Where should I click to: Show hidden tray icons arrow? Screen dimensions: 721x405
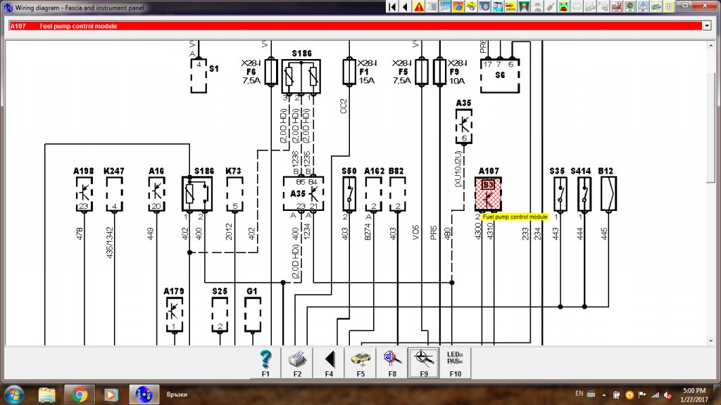(603, 395)
